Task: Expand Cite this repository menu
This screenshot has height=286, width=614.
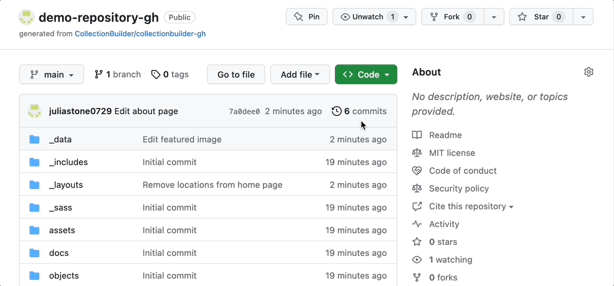Action: pos(471,206)
